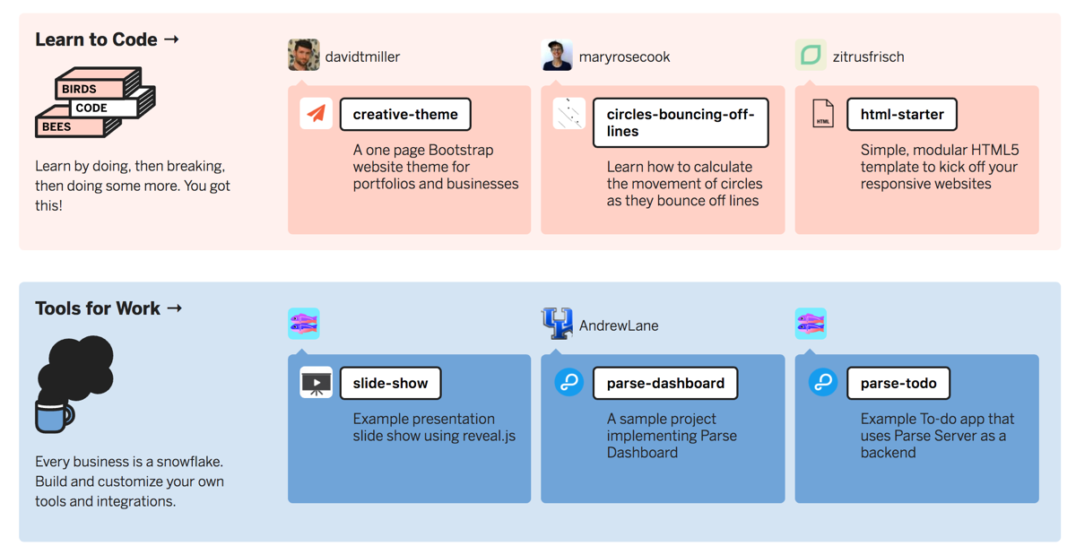Open the creative-theme project
The width and height of the screenshot is (1076, 555).
click(x=405, y=114)
